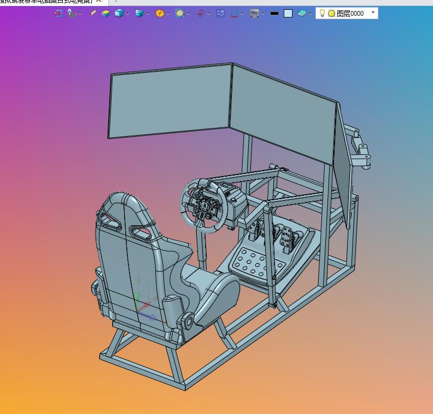
Task: Click the scene lighting tool icon
Action: point(72,13)
